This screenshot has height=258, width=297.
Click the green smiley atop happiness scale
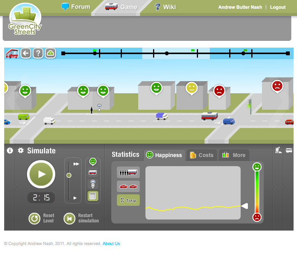[x=257, y=167]
